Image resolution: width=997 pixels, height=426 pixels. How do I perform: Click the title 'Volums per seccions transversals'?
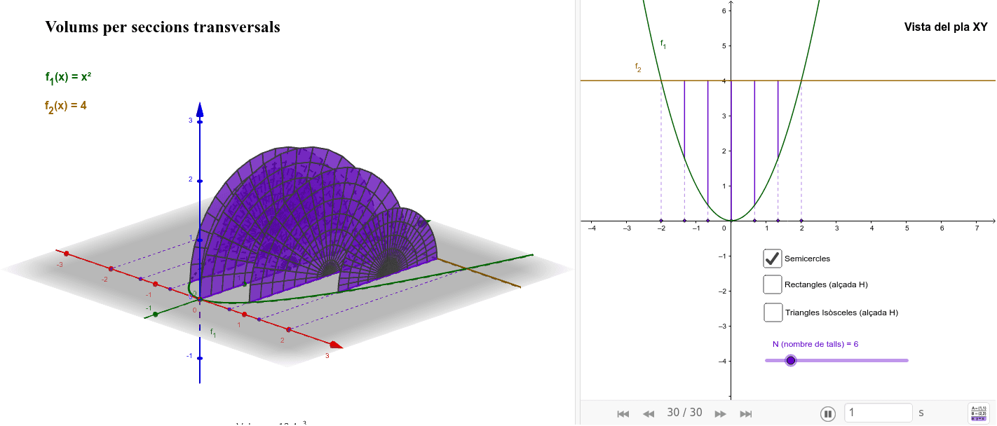click(163, 27)
